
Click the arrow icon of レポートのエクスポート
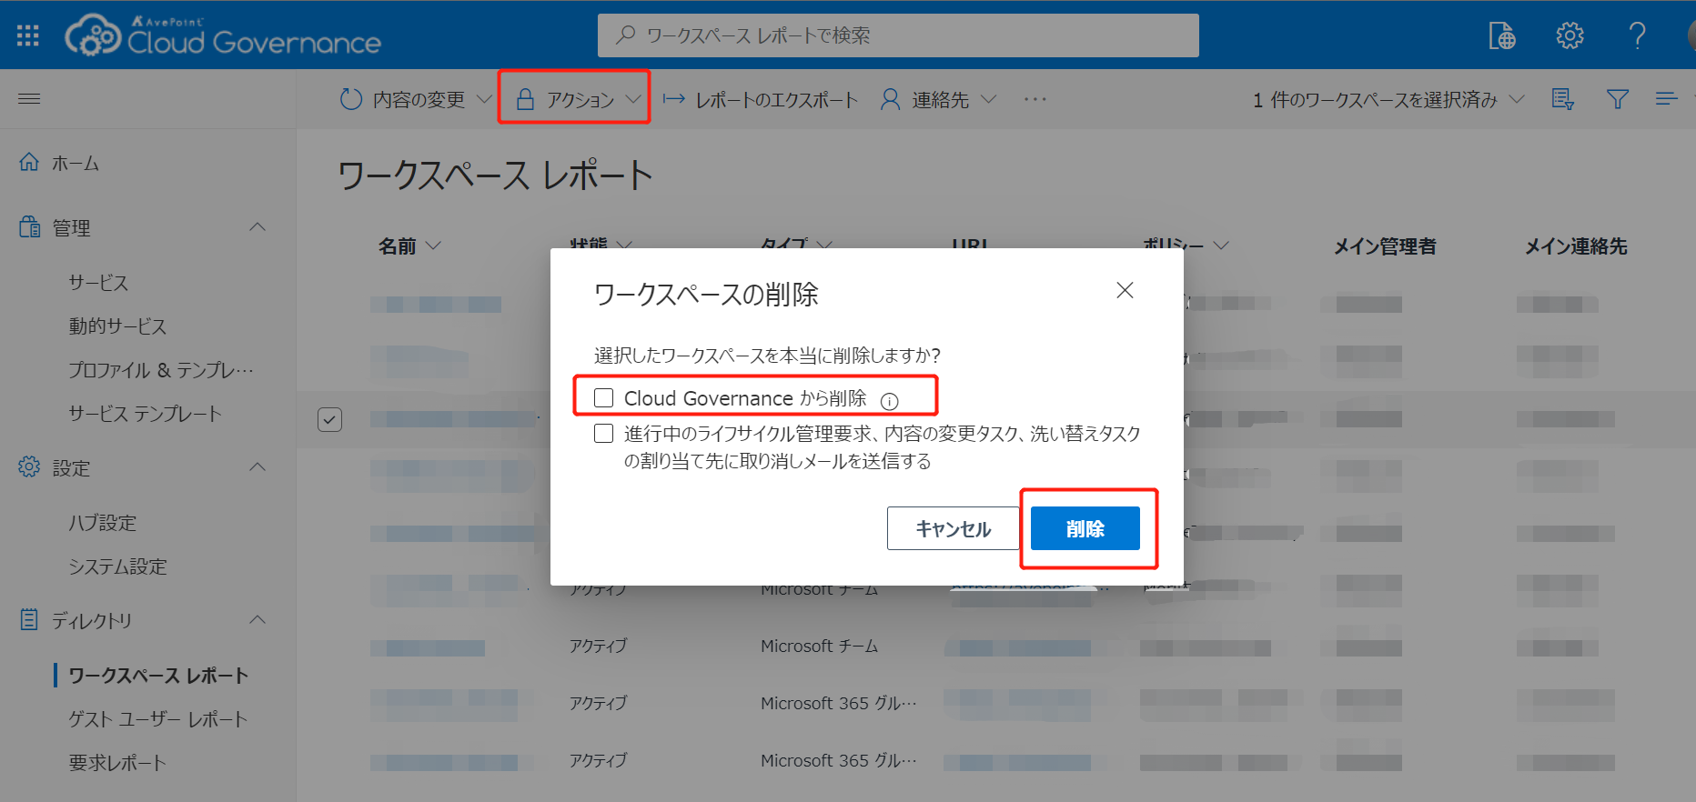point(673,99)
